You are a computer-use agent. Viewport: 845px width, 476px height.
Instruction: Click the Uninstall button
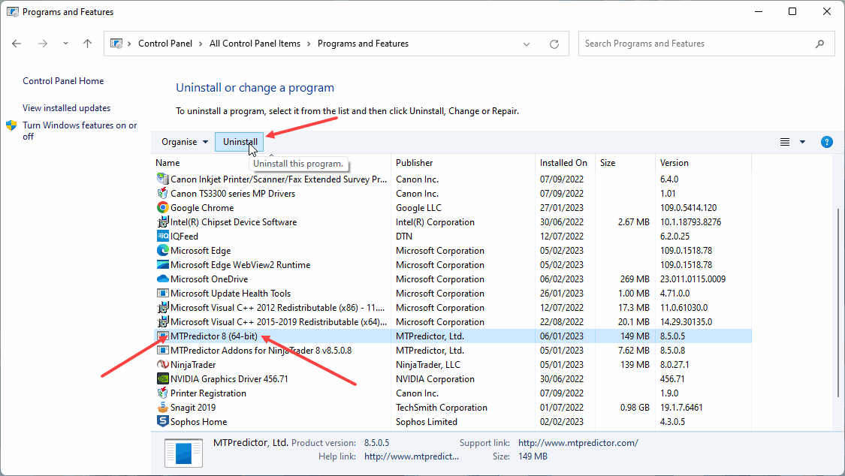coord(240,142)
